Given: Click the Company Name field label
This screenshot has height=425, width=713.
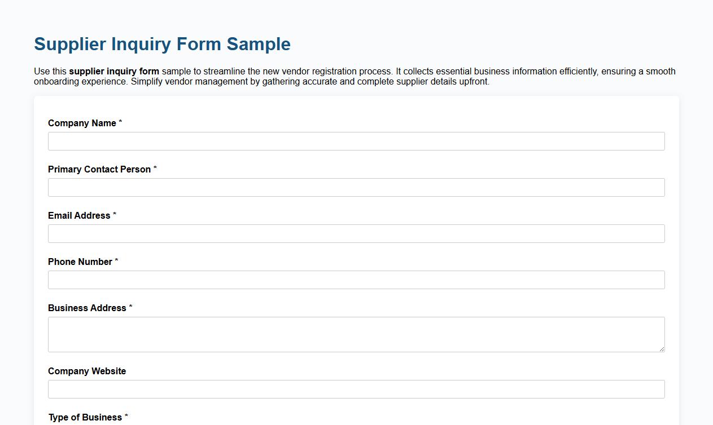Looking at the screenshot, I should pos(82,123).
